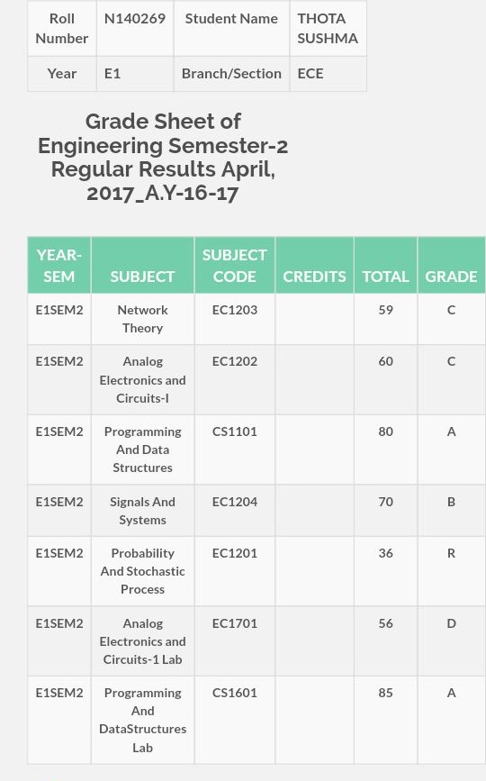Select Programming And DataStructures Lab row

[256, 720]
